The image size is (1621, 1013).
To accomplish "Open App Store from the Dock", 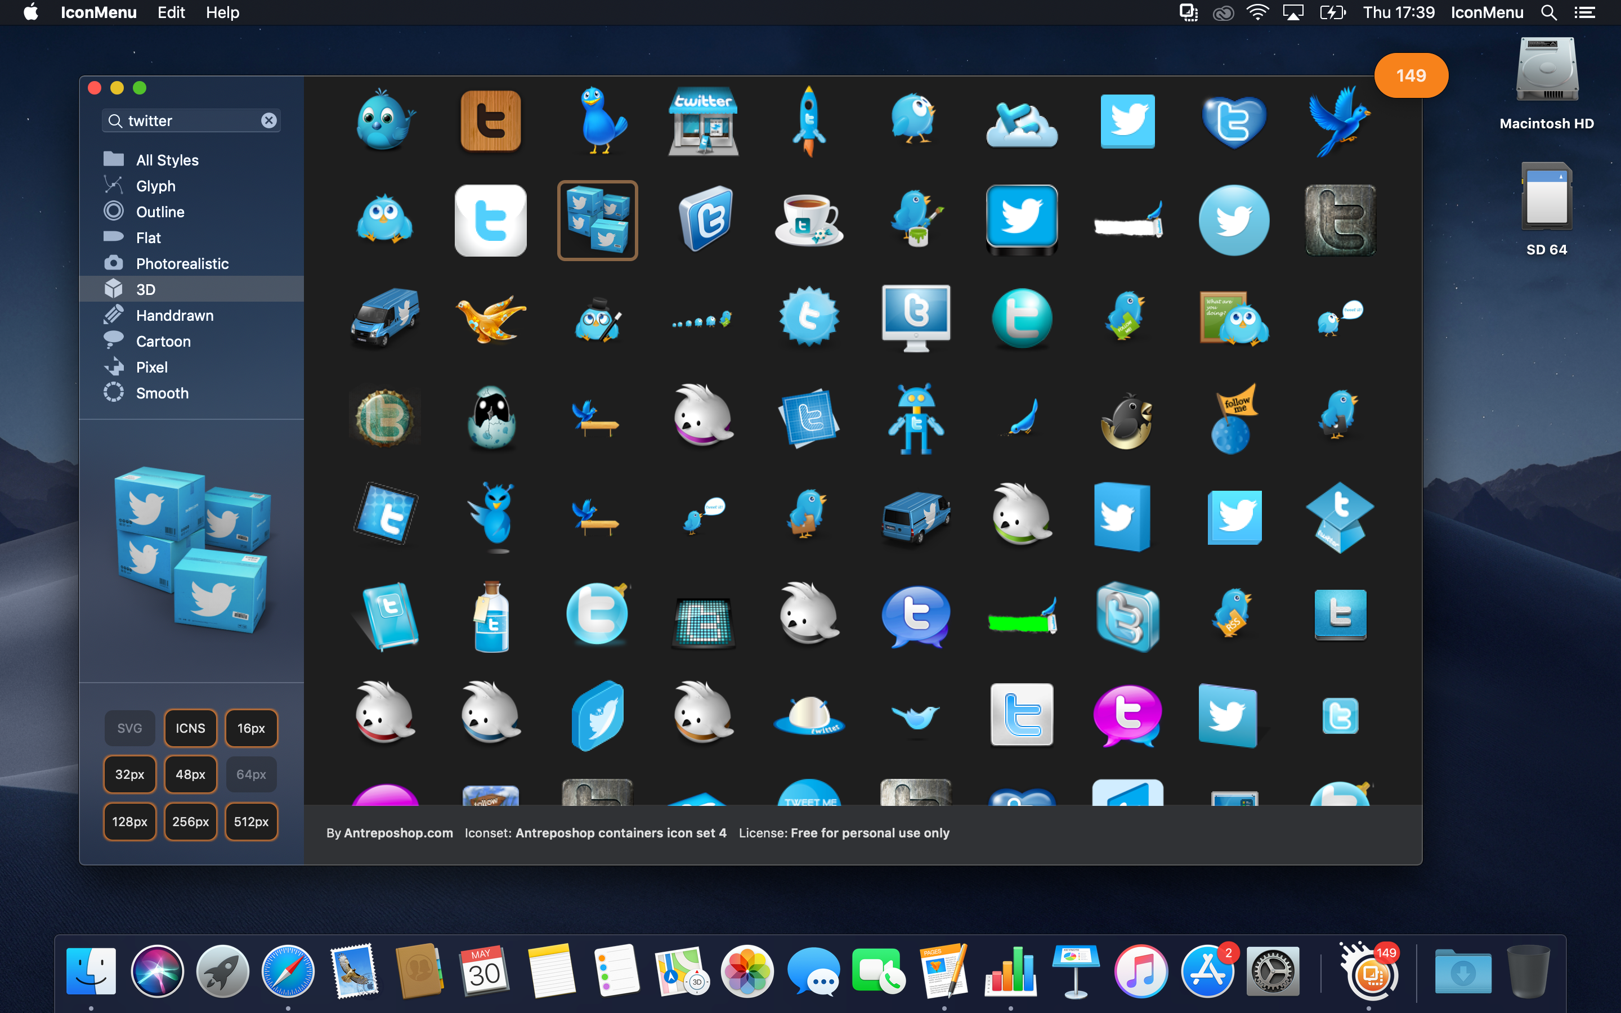I will (1207, 971).
